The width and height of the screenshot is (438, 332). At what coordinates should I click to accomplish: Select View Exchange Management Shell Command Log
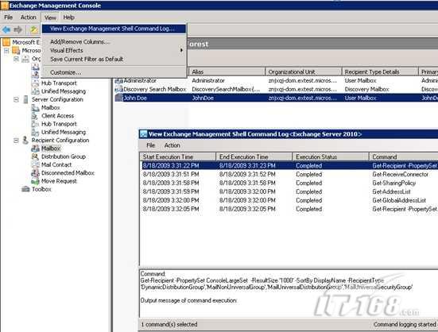(114, 29)
